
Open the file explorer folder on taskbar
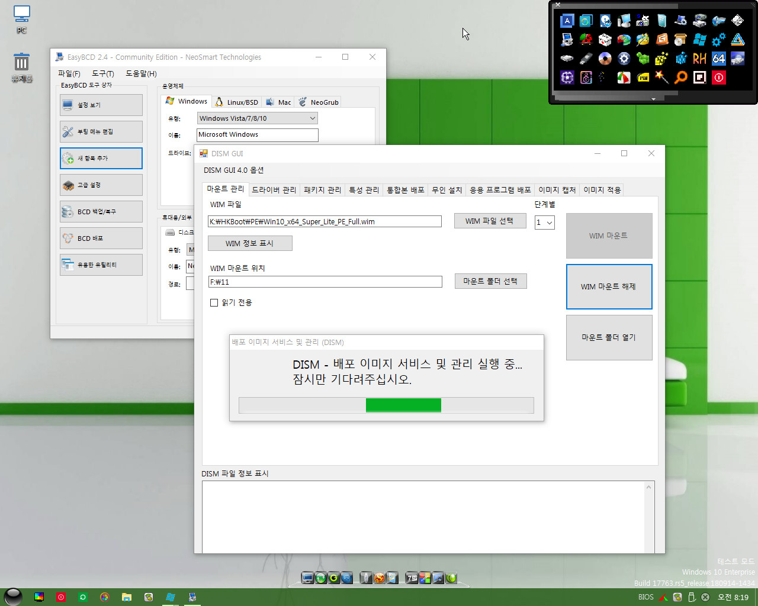(126, 597)
